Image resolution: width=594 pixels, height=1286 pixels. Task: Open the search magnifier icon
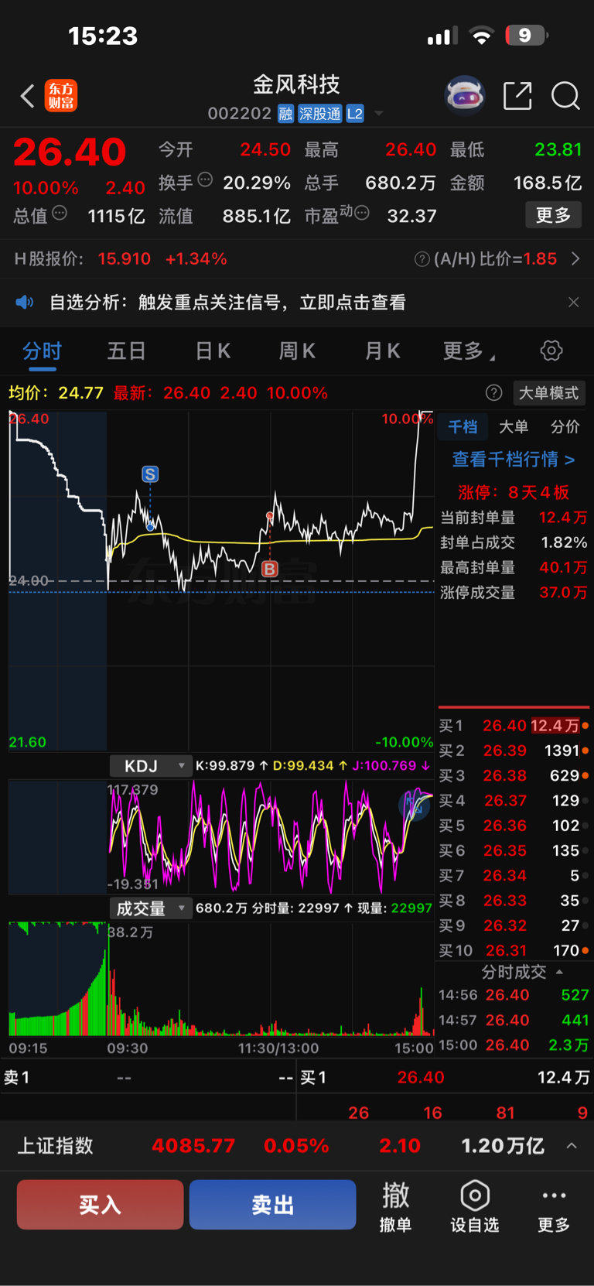(x=565, y=96)
